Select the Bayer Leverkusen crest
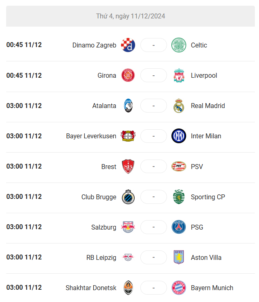 [x=128, y=136]
